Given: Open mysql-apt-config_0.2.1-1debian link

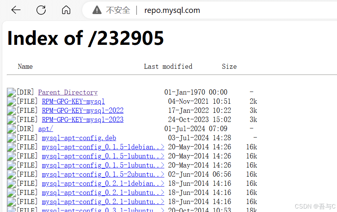Looking at the screenshot, I should (103, 184).
